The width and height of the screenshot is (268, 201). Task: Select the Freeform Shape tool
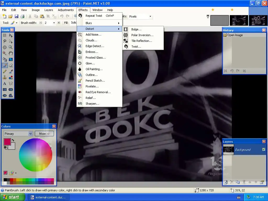[10, 95]
